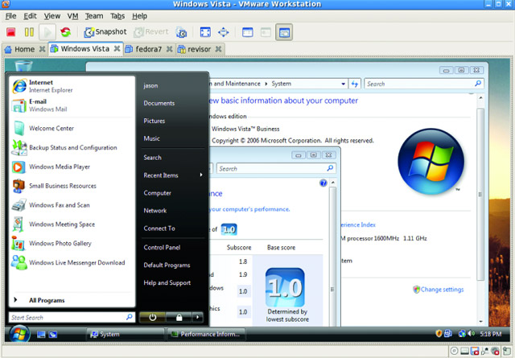515x358 pixels.
Task: Open Music from Start menu
Action: [151, 138]
